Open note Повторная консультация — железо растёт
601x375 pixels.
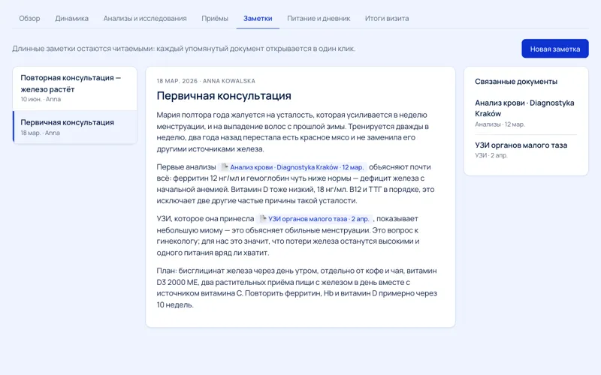pos(74,88)
